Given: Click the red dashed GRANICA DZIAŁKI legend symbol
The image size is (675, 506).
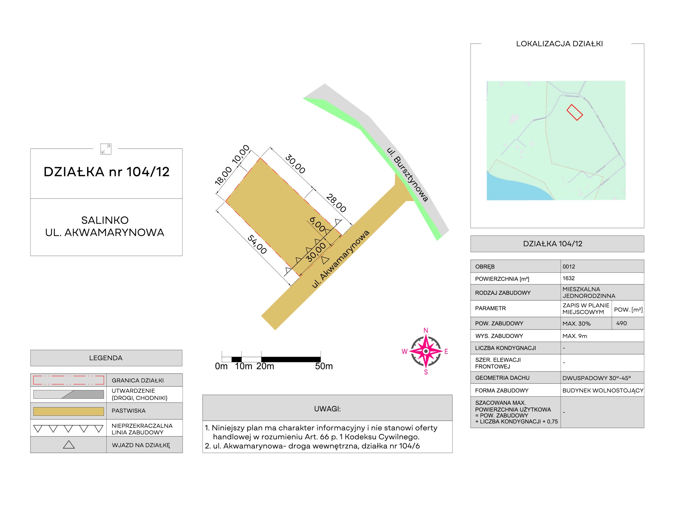Looking at the screenshot, I should [x=69, y=380].
